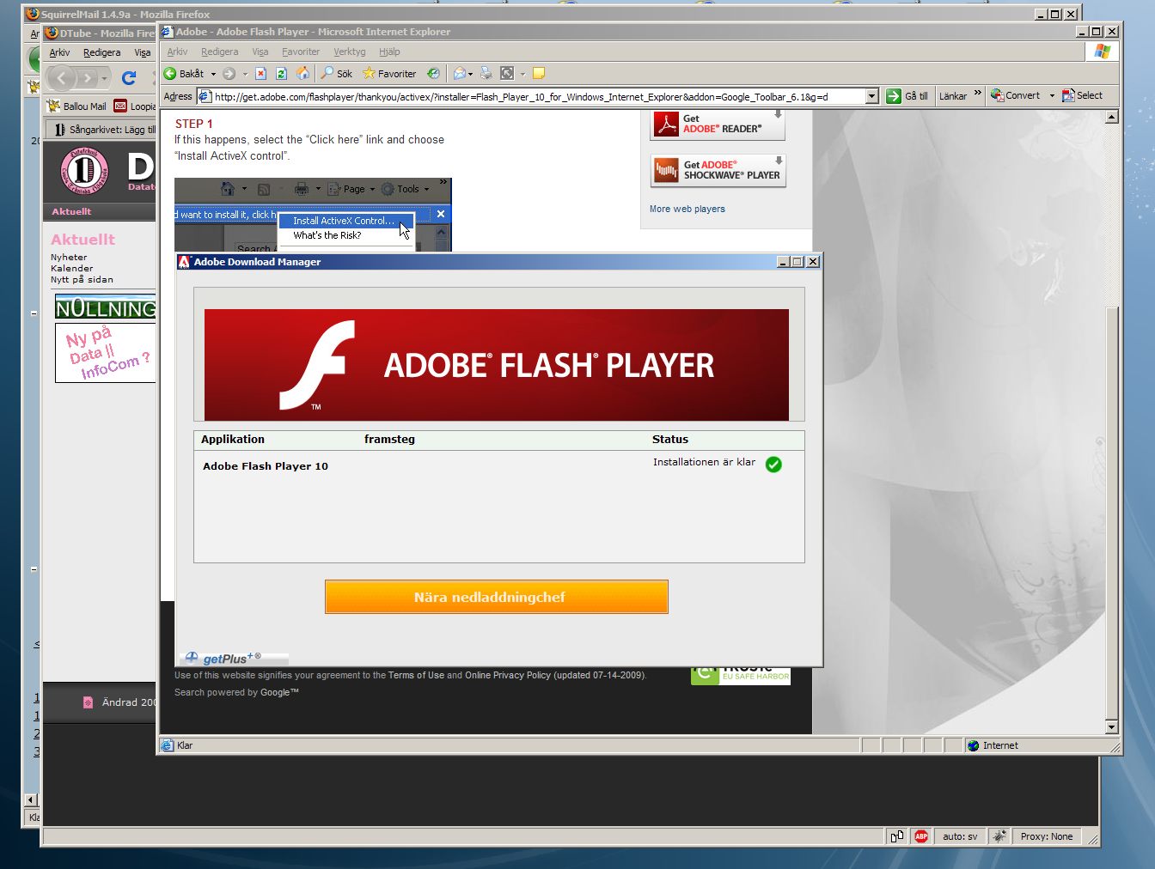Open the Redigera menu in DTube Firefox window
Image resolution: width=1155 pixels, height=869 pixels.
pyautogui.click(x=102, y=52)
